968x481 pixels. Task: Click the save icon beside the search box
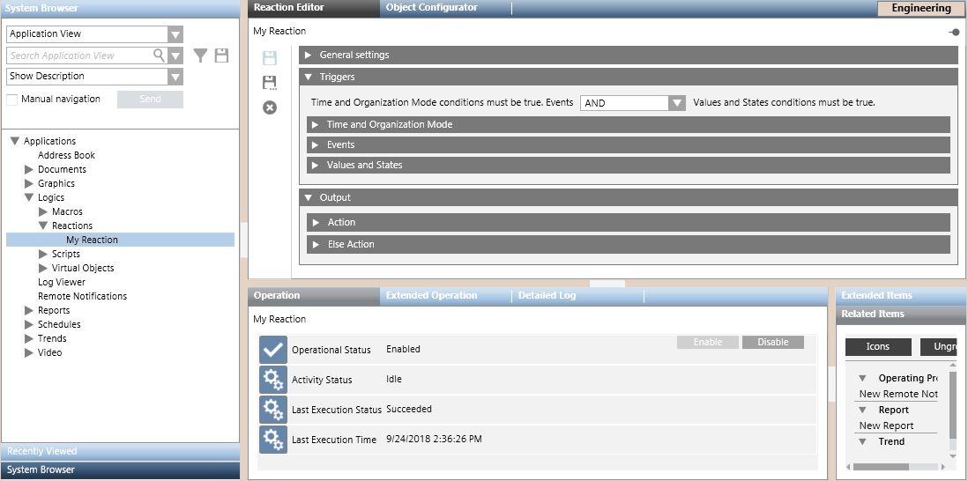click(x=221, y=55)
